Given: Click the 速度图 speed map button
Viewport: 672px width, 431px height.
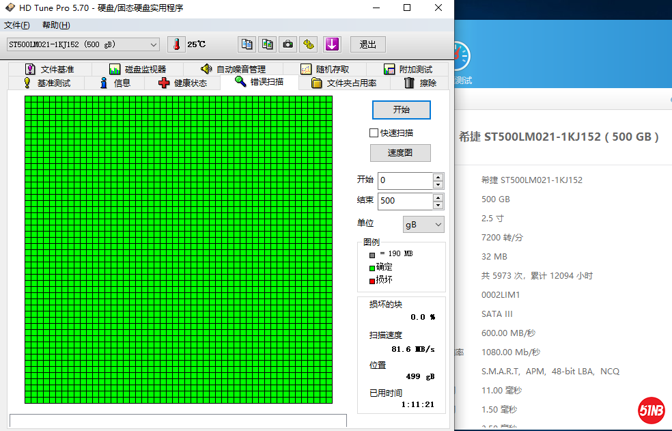Looking at the screenshot, I should coord(400,152).
